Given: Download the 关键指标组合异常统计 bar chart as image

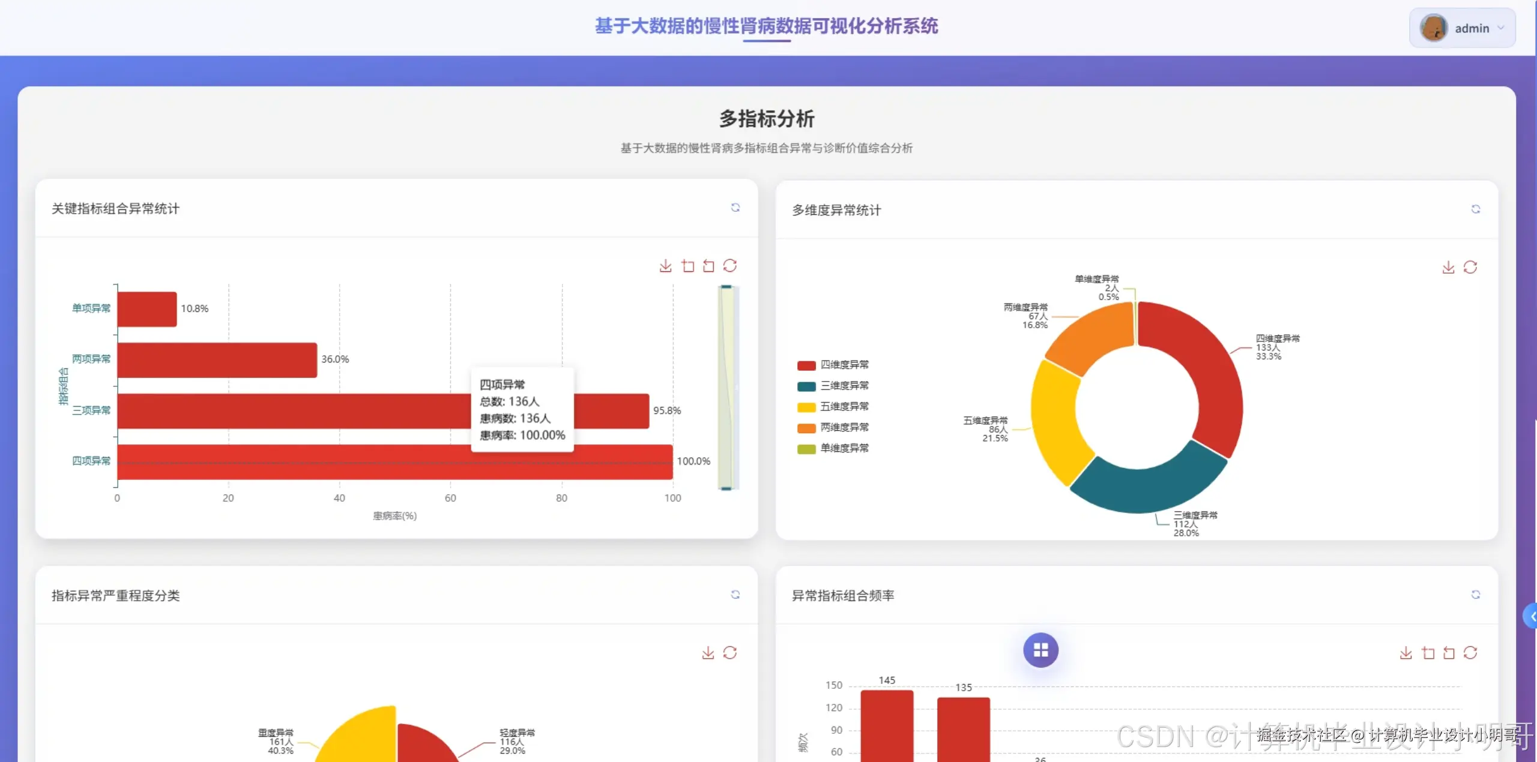Looking at the screenshot, I should pos(665,266).
